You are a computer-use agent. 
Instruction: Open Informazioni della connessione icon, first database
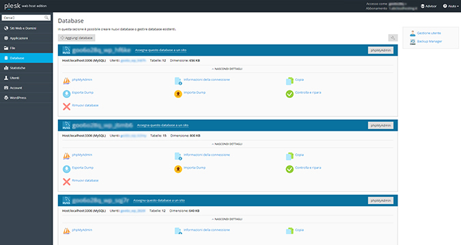pyautogui.click(x=178, y=81)
